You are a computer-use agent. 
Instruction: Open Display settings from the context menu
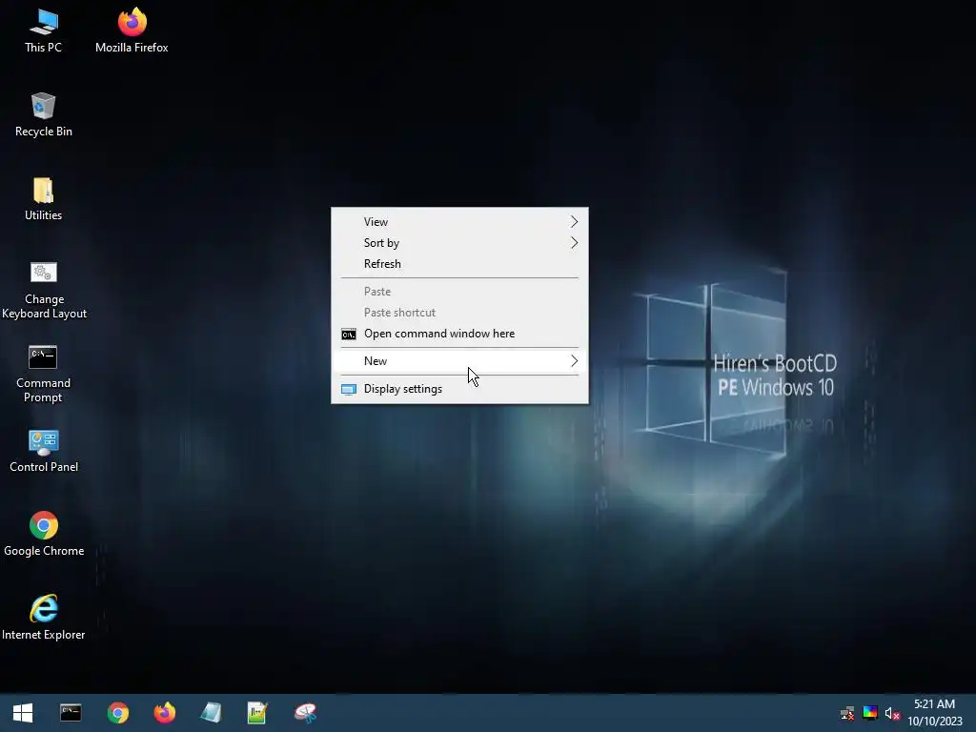pyautogui.click(x=459, y=389)
